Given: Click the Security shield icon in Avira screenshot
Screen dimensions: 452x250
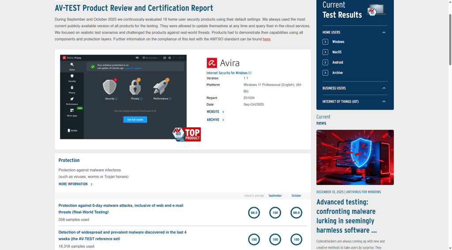Looking at the screenshot, I should tap(110, 87).
